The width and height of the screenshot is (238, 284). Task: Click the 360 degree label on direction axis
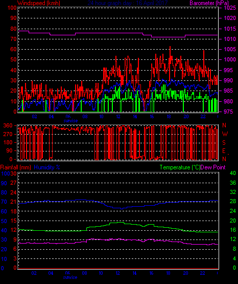click(8, 125)
